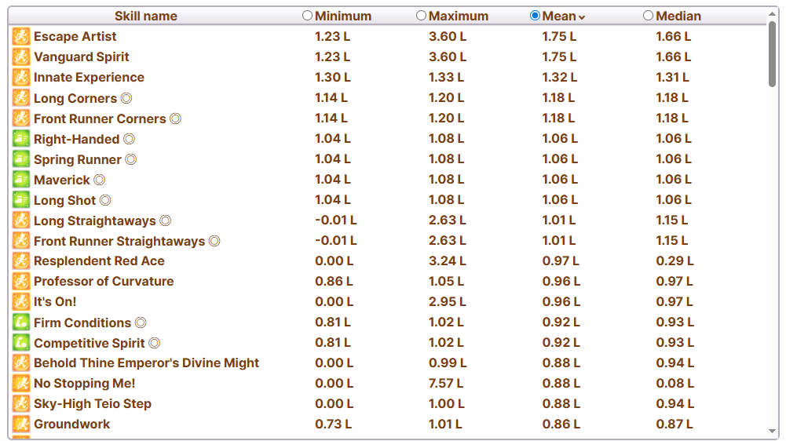Click the green Maverick skill icon
The image size is (786, 441).
(x=21, y=180)
